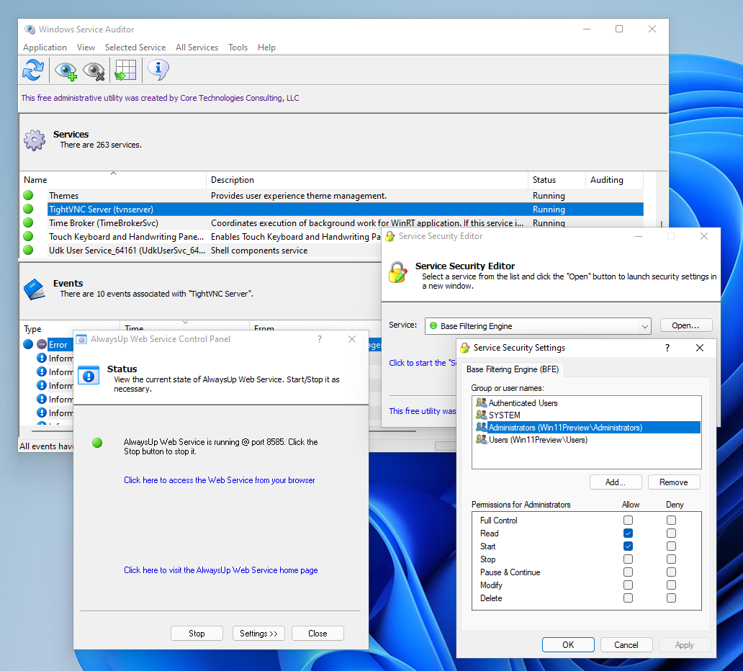The image size is (743, 671).
Task: Click OK in Service Security Settings
Action: (568, 645)
